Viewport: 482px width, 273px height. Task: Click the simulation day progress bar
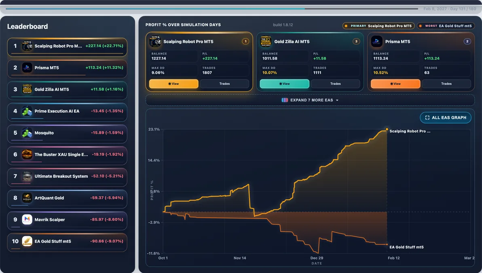[x=212, y=8]
